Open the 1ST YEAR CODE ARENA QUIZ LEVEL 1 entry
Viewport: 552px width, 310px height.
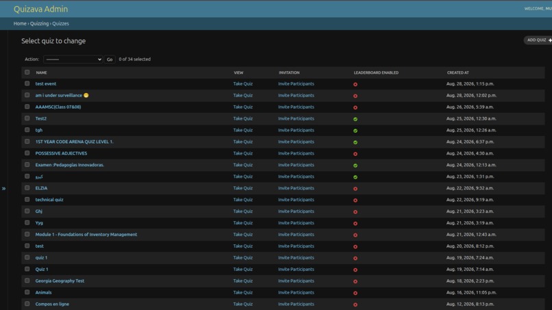click(x=74, y=142)
